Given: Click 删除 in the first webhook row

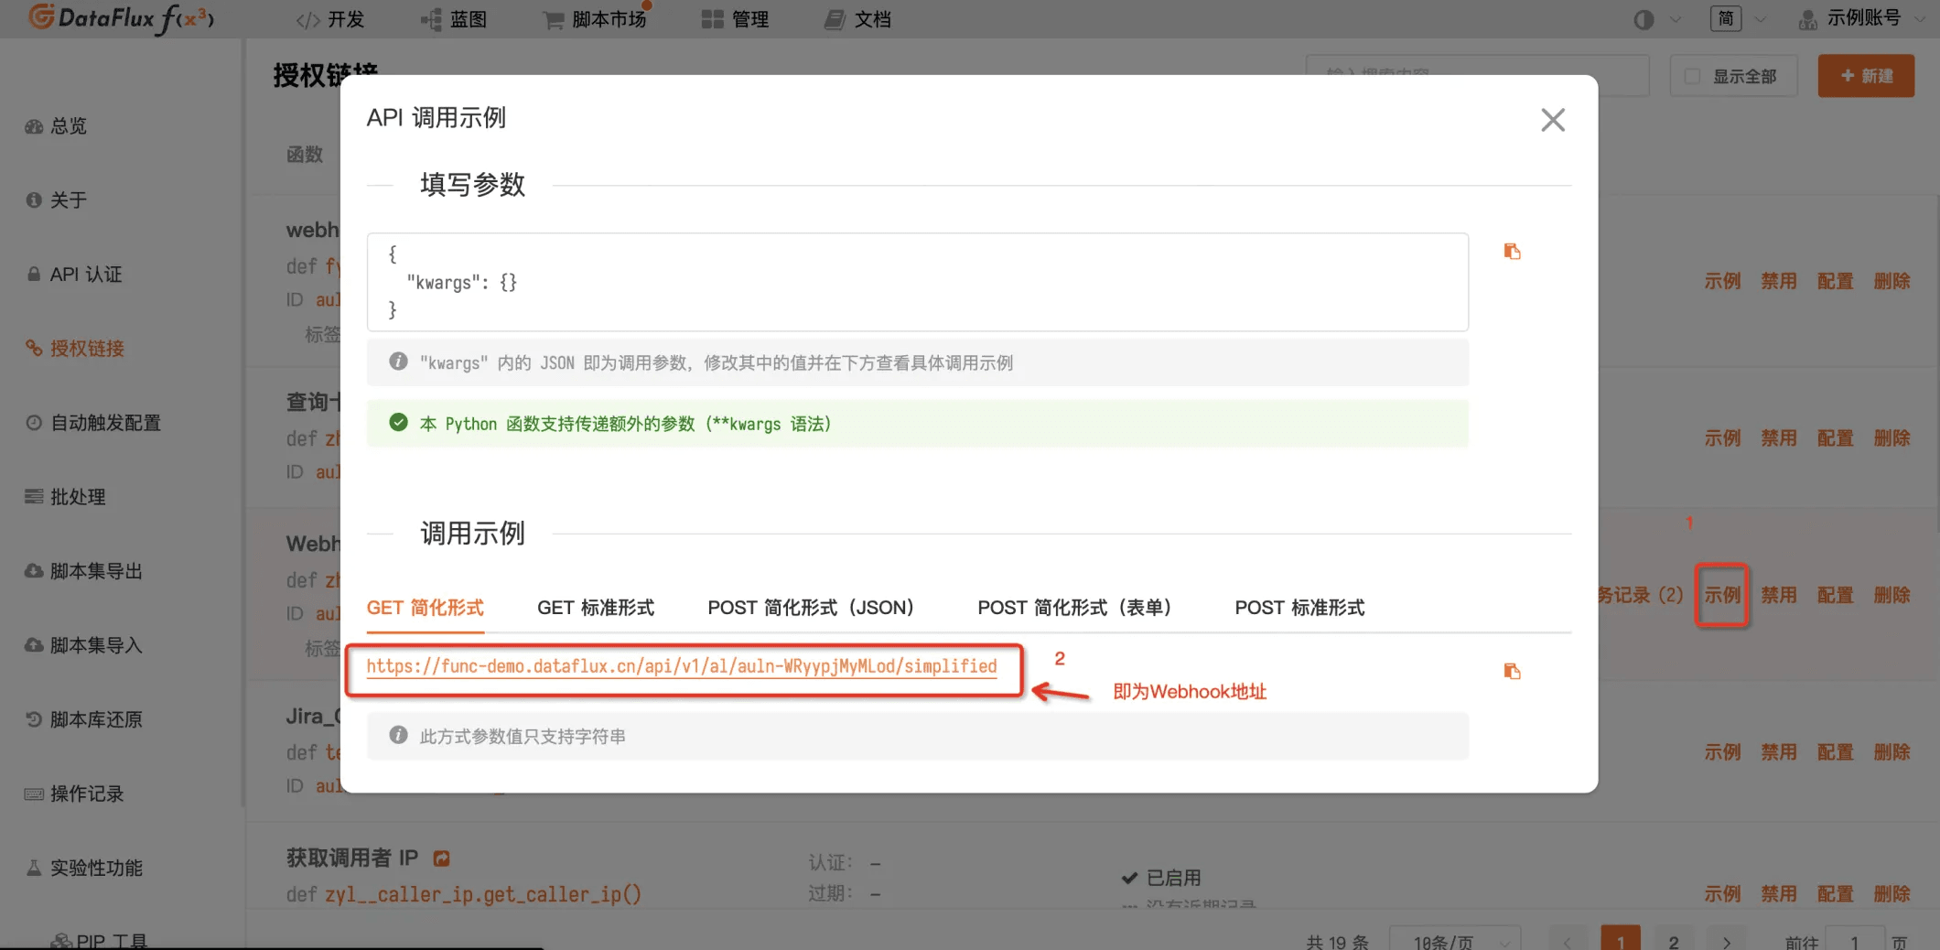Looking at the screenshot, I should [1891, 281].
